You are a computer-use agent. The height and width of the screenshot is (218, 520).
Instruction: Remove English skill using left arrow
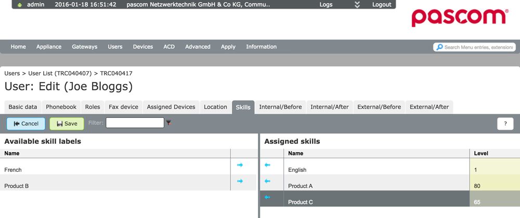[267, 165]
